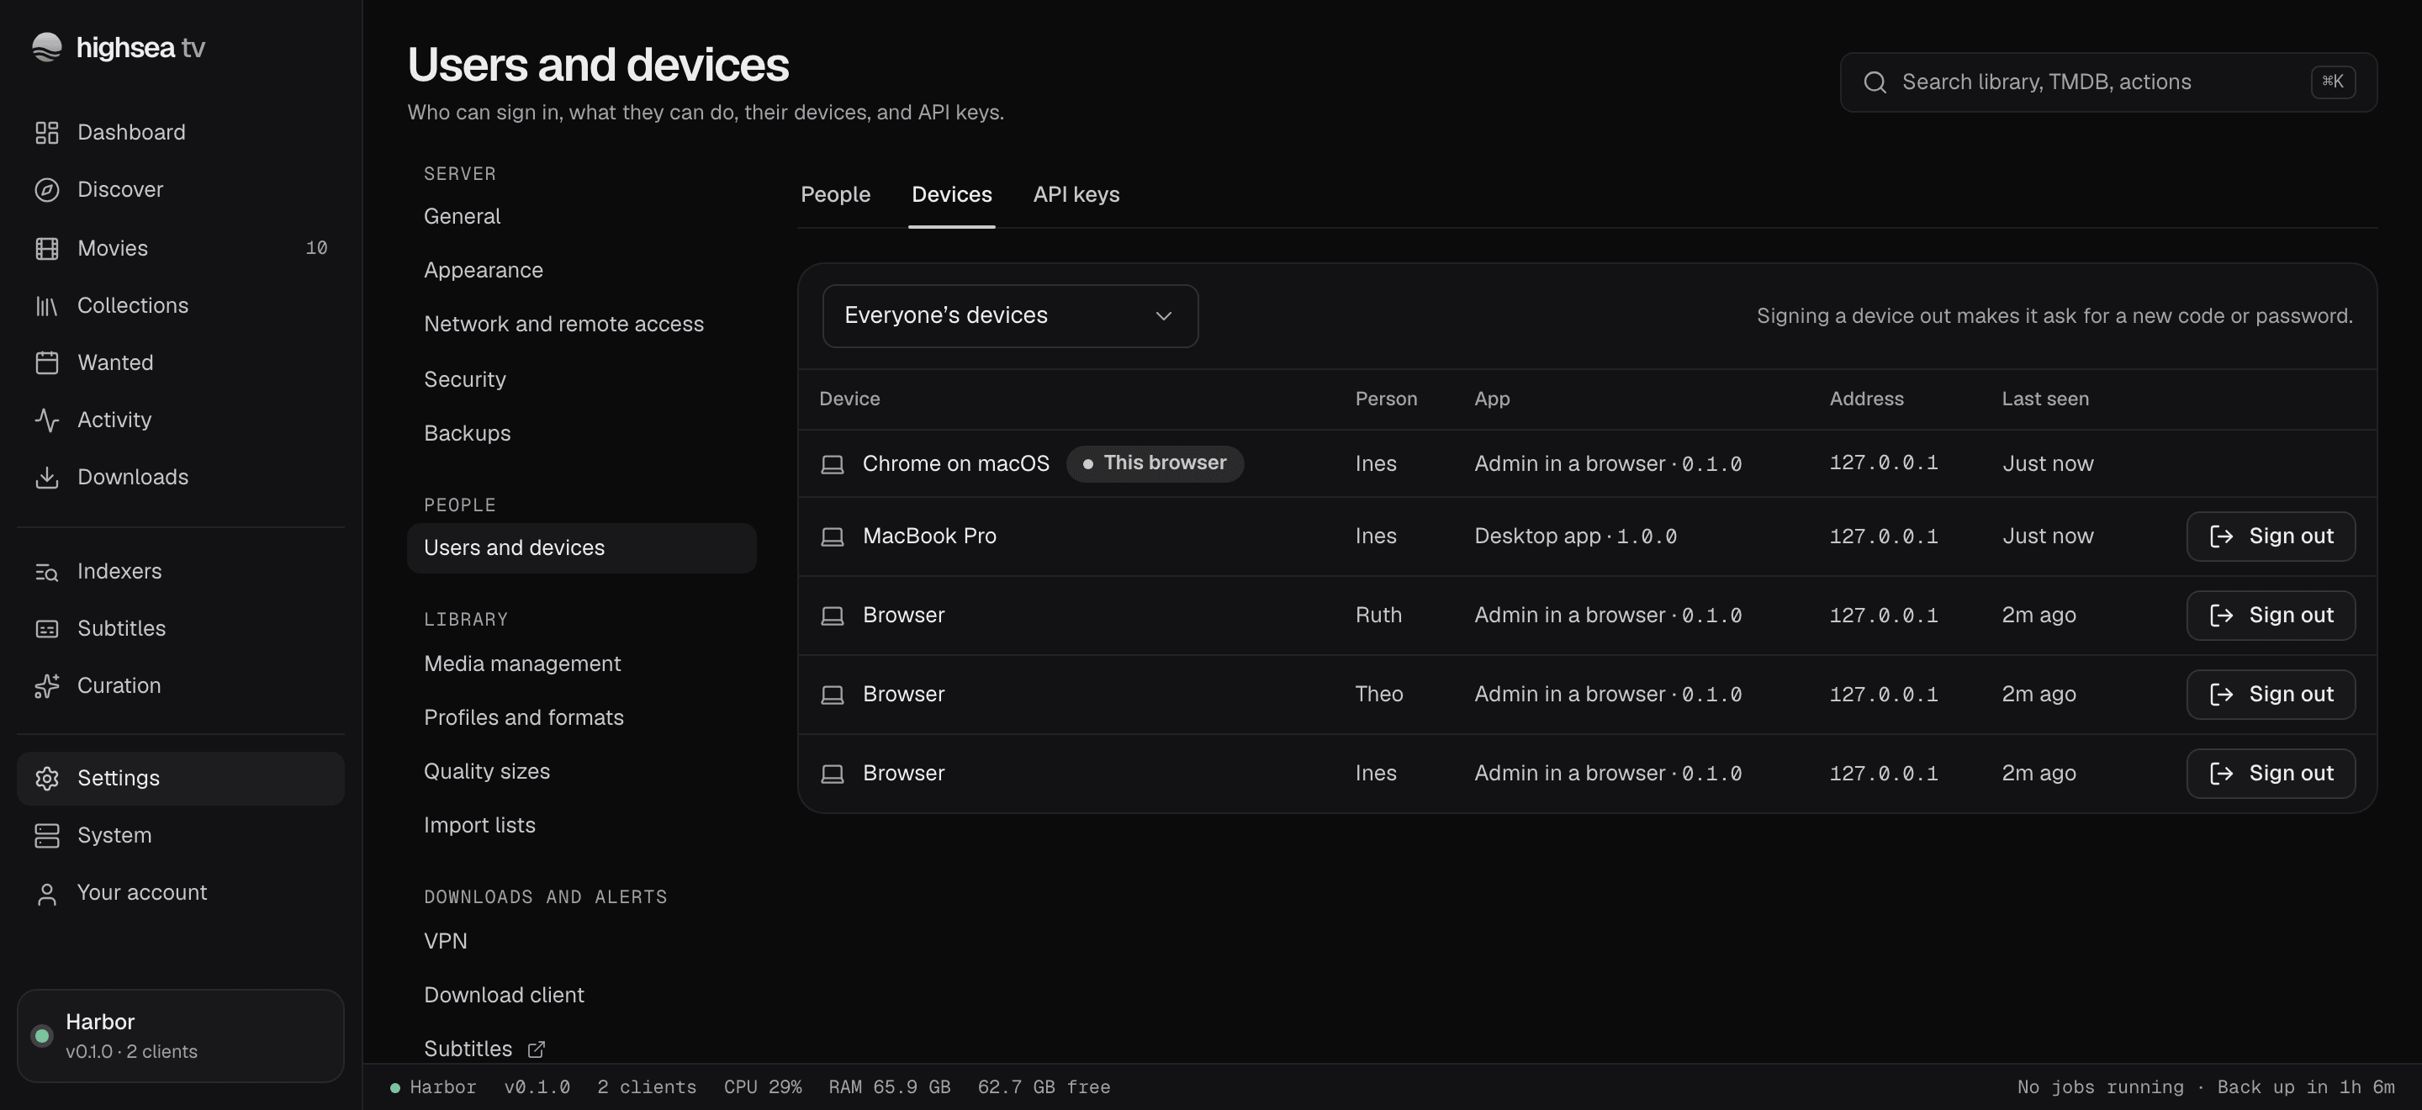The width and height of the screenshot is (2422, 1110).
Task: Click the Your account person icon
Action: pyautogui.click(x=47, y=893)
